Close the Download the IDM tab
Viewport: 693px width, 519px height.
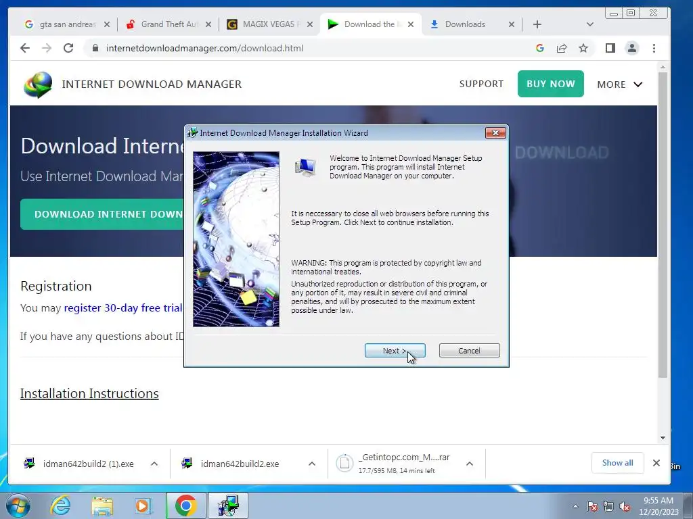(411, 24)
